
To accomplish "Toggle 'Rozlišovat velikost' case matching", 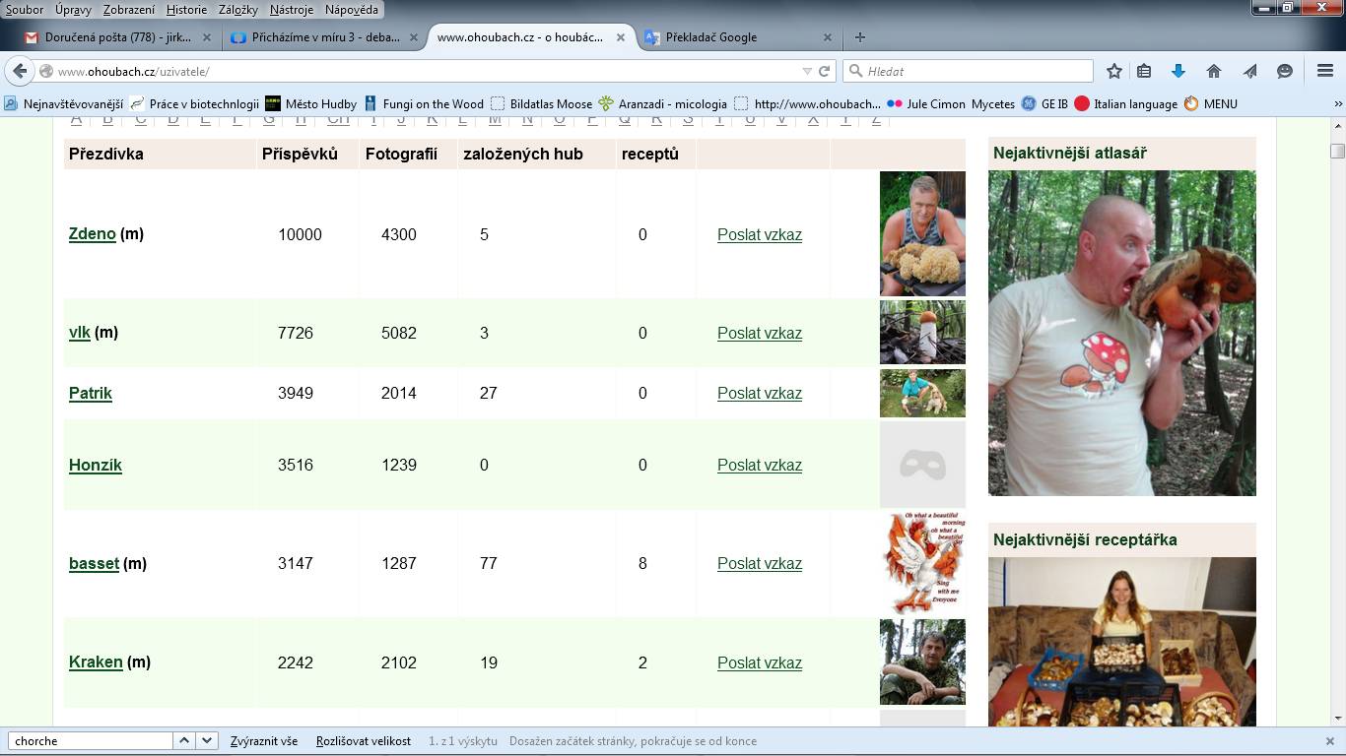I will (363, 741).
